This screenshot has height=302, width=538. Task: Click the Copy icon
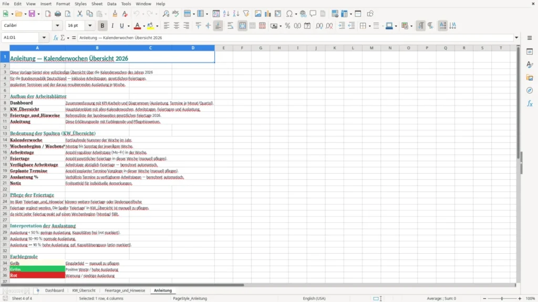click(x=89, y=14)
